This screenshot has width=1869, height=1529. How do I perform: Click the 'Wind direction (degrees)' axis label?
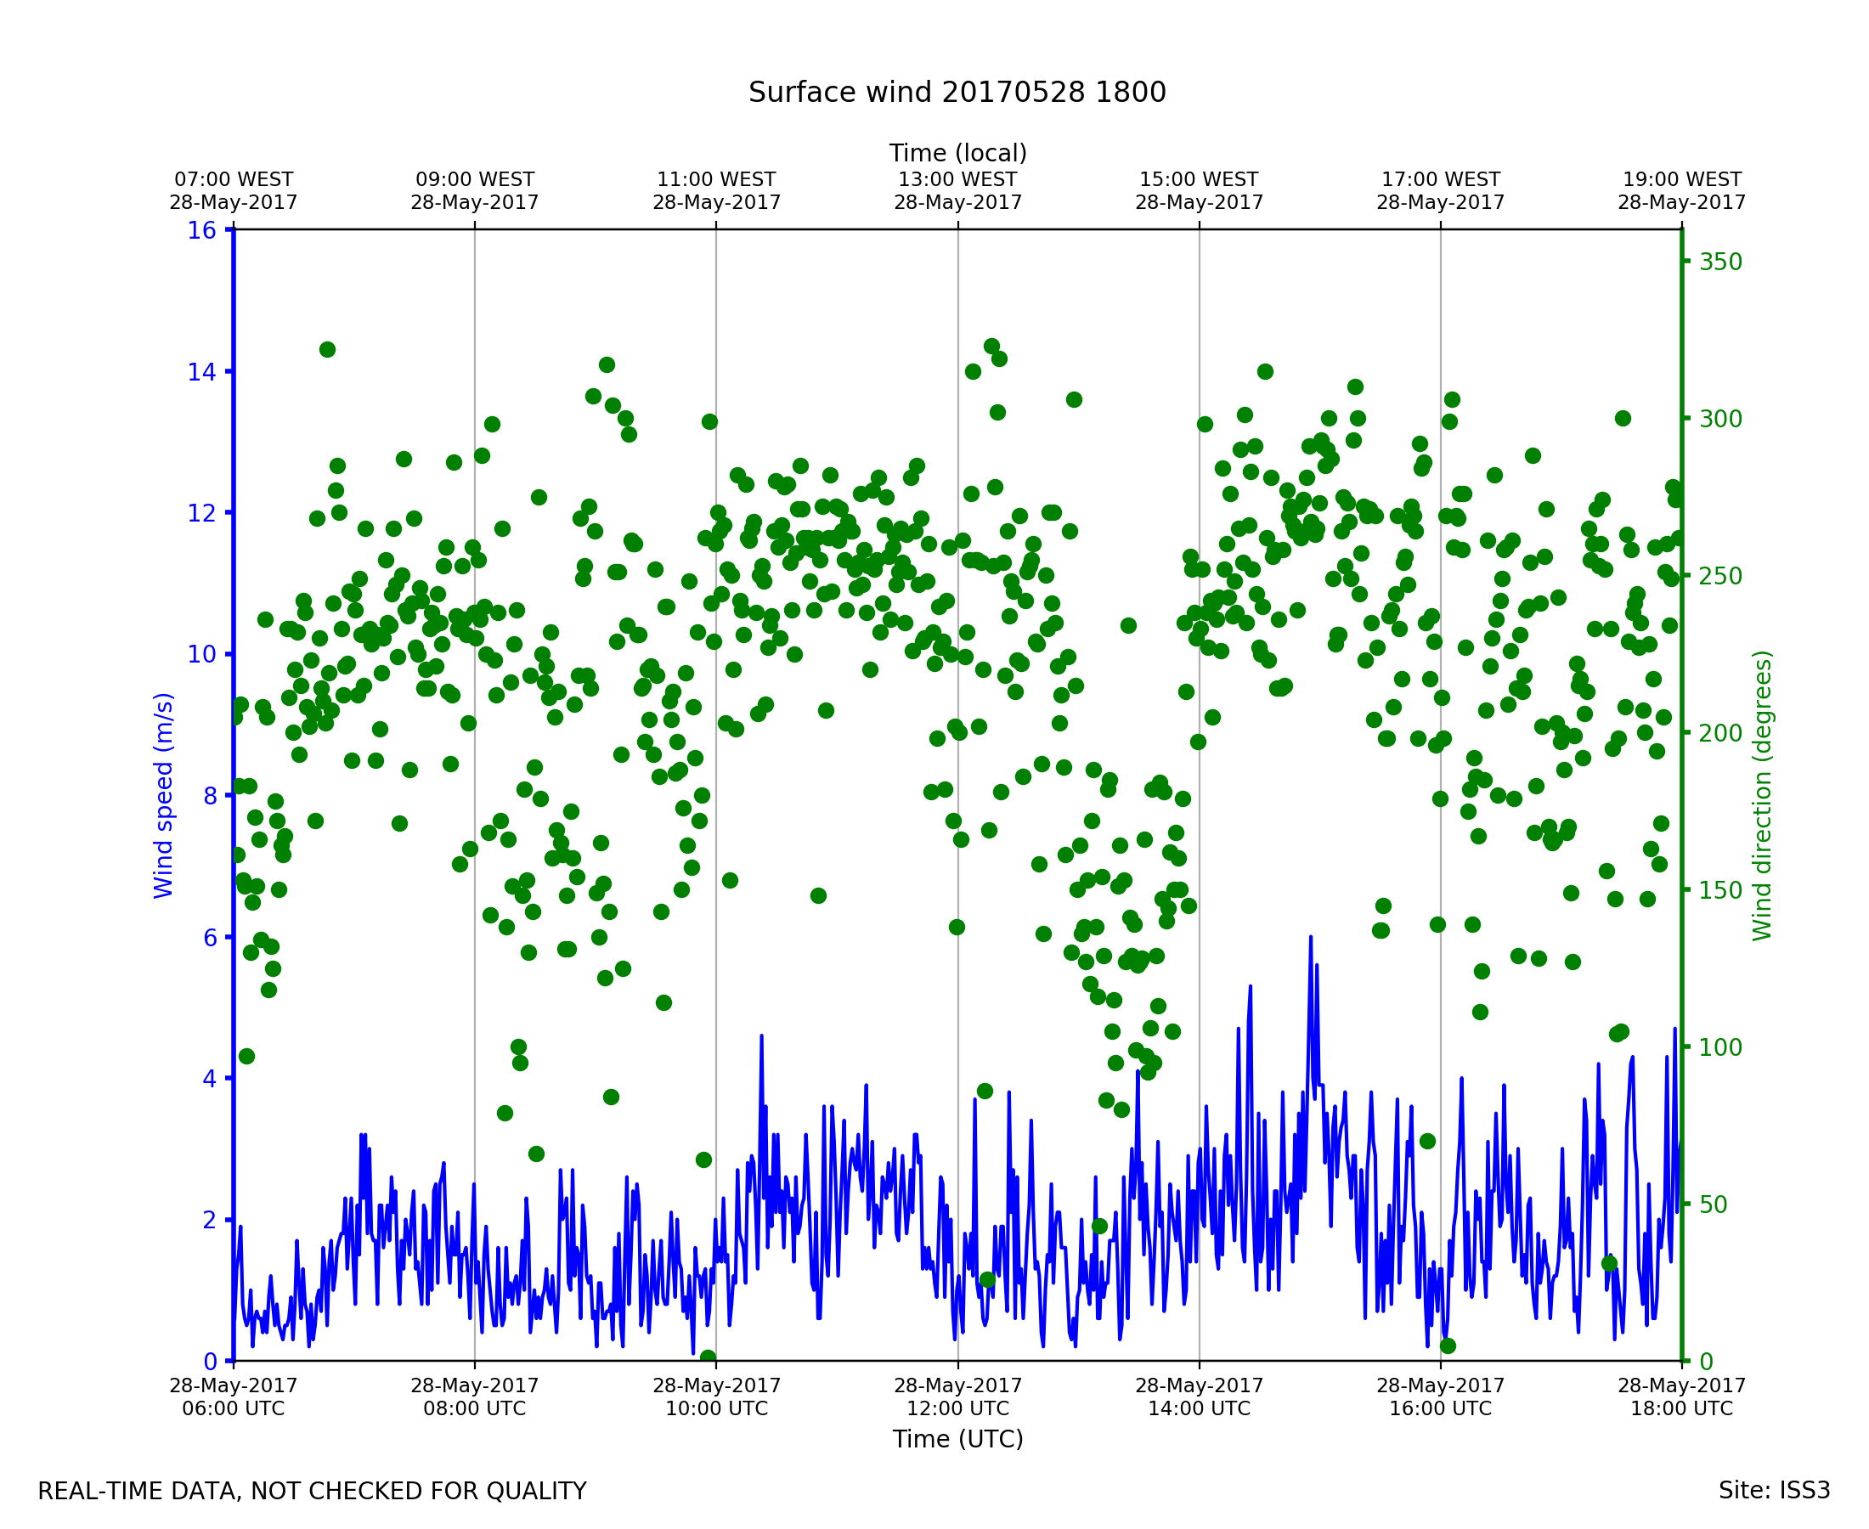(x=1762, y=795)
